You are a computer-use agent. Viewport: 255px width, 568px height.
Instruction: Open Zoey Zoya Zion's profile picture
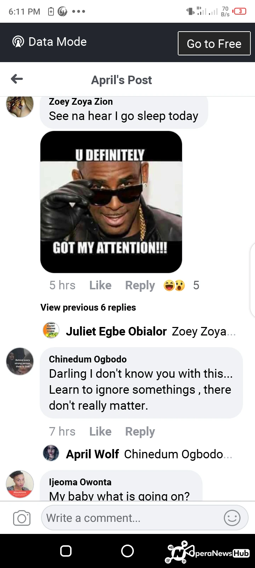20,105
